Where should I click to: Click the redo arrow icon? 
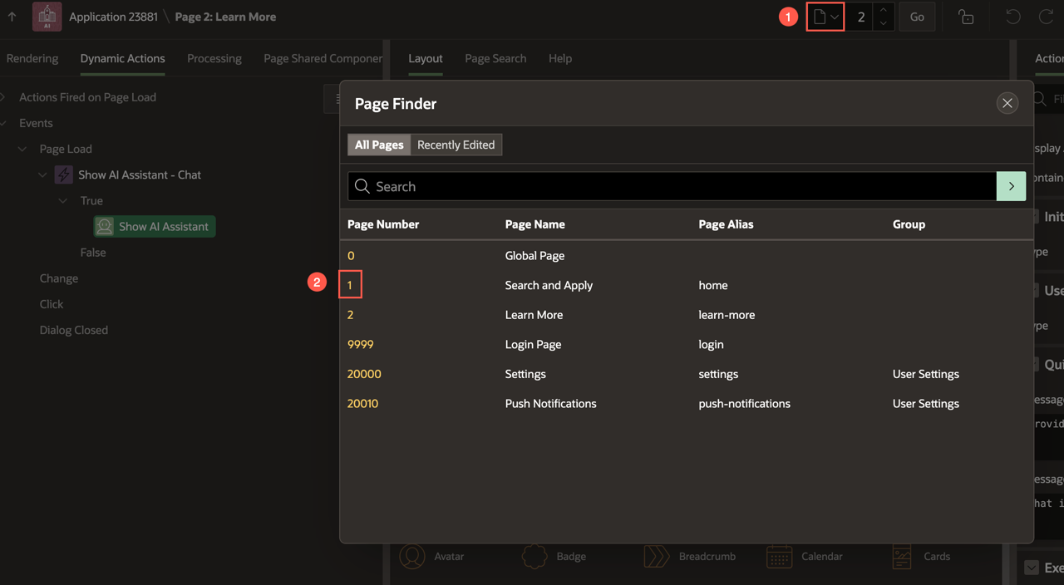1046,17
